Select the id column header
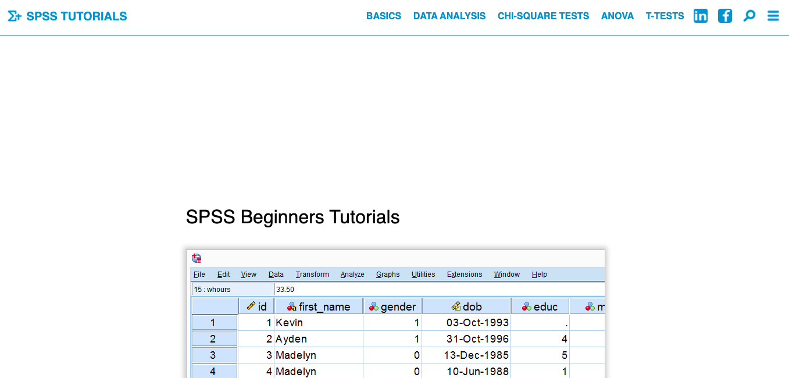Viewport: 789px width, 378px height. (x=256, y=306)
